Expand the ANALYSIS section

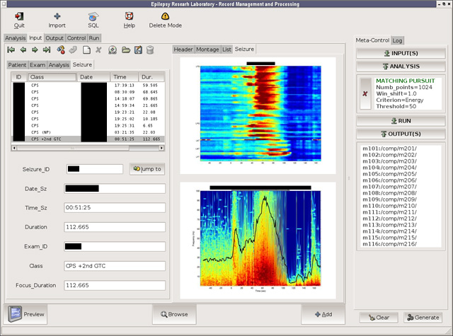tap(401, 66)
